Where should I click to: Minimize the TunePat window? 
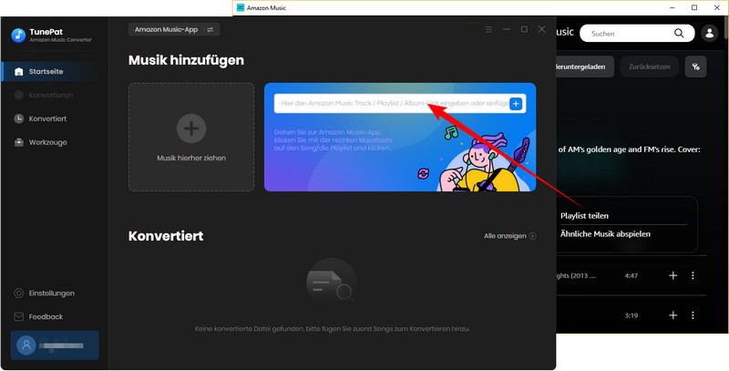[507, 29]
